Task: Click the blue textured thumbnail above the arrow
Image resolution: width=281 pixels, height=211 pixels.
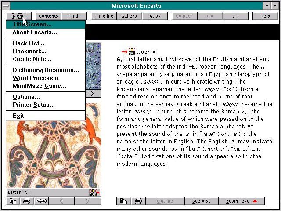Action: (94, 65)
